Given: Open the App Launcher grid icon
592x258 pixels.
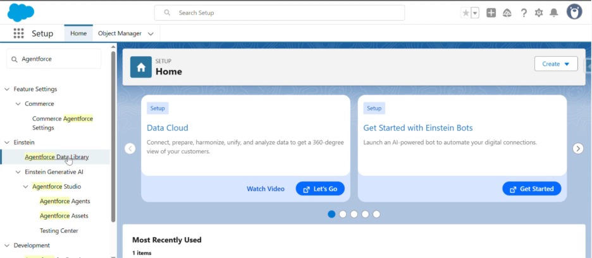Looking at the screenshot, I should [x=18, y=33].
